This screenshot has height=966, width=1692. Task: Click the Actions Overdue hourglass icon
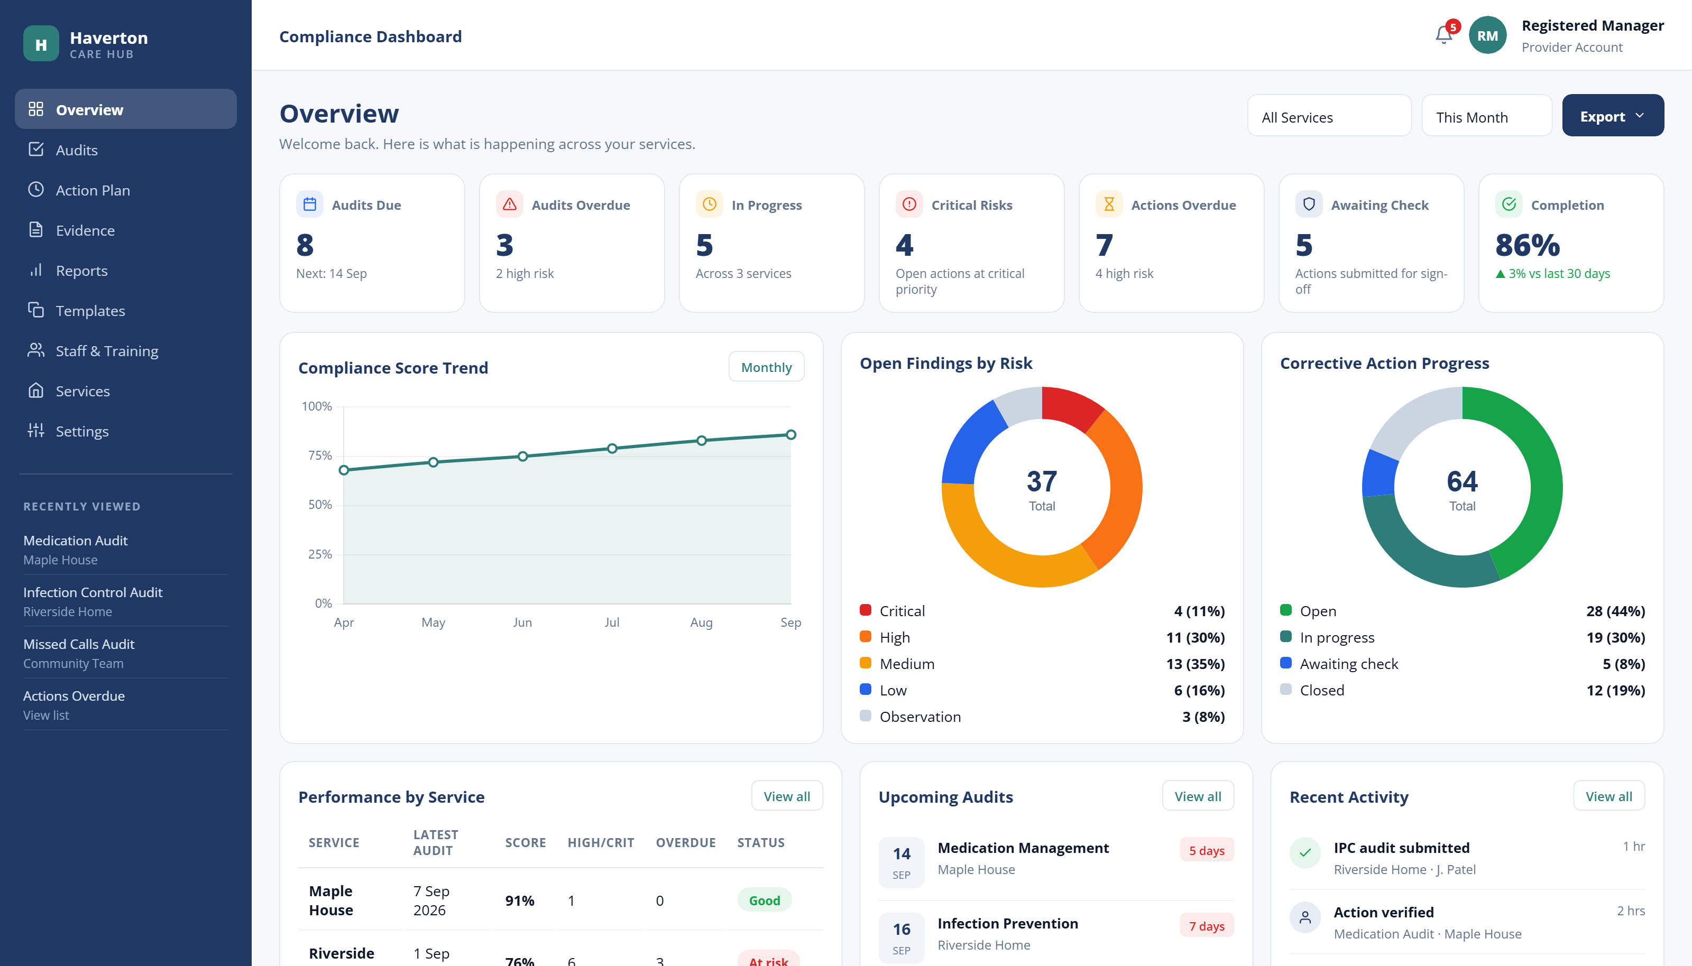pos(1109,205)
